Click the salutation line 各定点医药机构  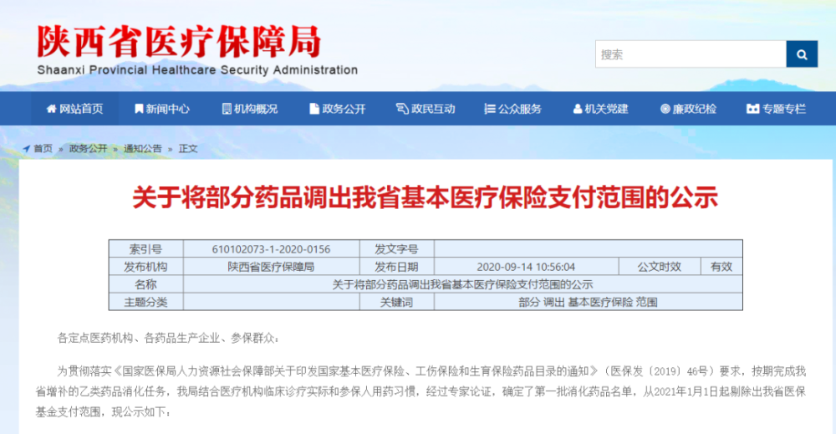(168, 338)
